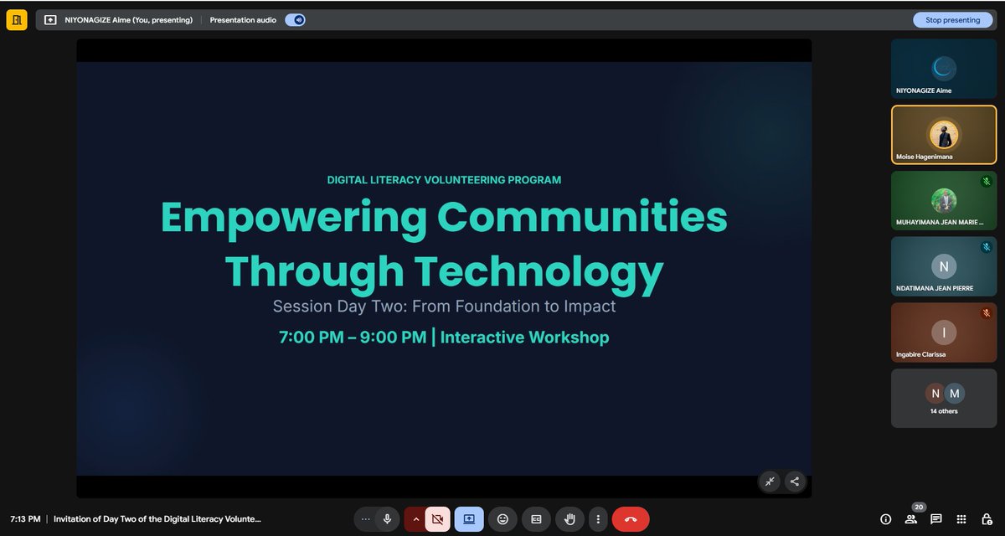Raise your hand
Viewport: 1005px width, 536px height.
pos(569,519)
